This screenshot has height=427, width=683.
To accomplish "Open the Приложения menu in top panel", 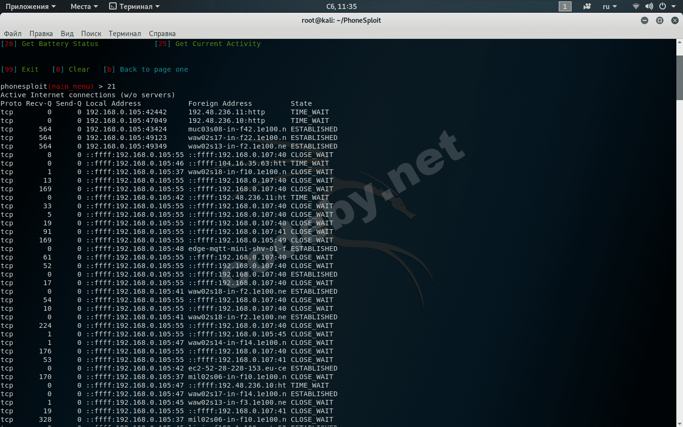I will click(x=30, y=6).
